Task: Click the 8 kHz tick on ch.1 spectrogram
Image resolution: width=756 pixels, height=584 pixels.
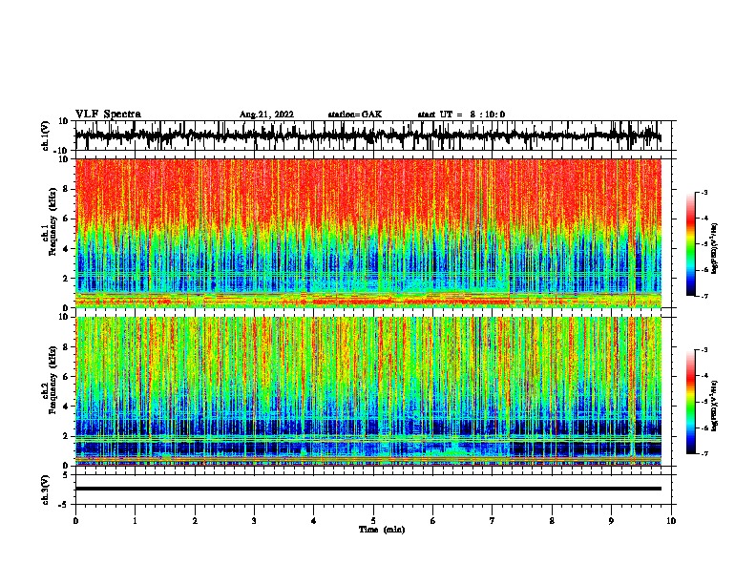Action: point(66,189)
